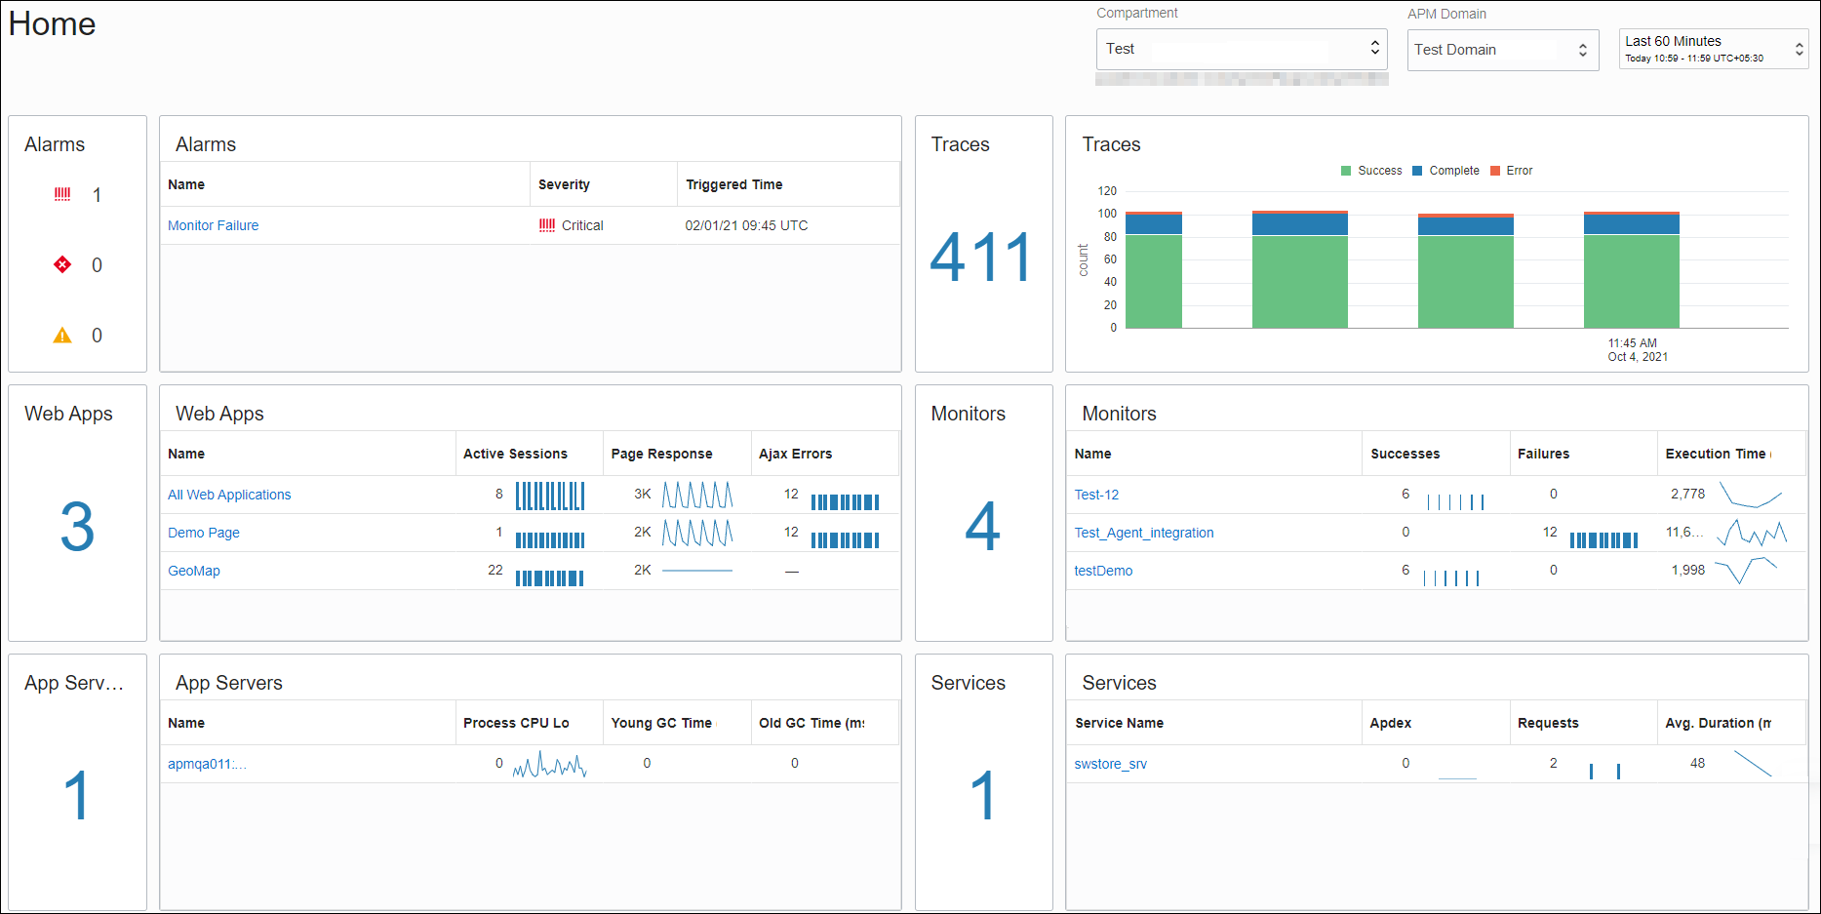
Task: Open the testDemo monitor
Action: [x=1103, y=571]
